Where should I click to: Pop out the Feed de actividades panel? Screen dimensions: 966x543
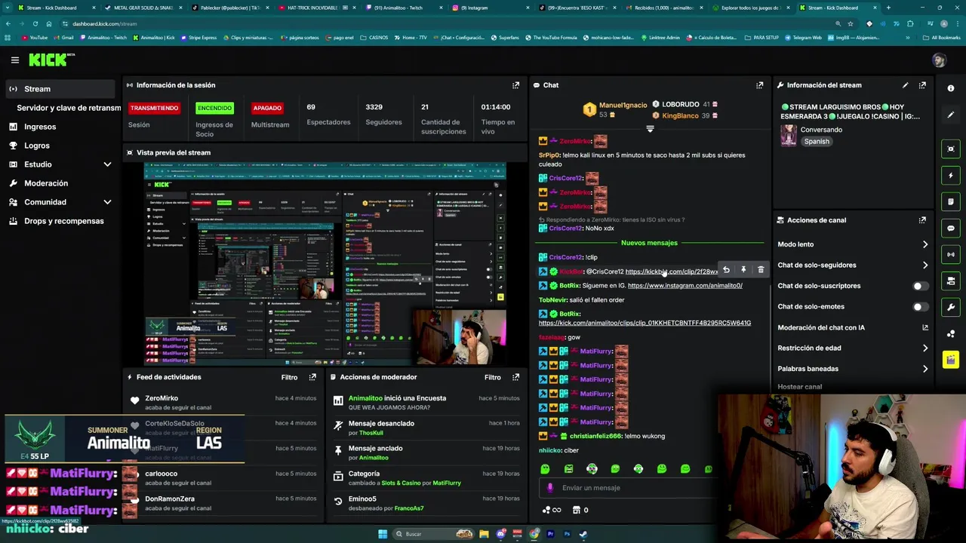point(312,377)
